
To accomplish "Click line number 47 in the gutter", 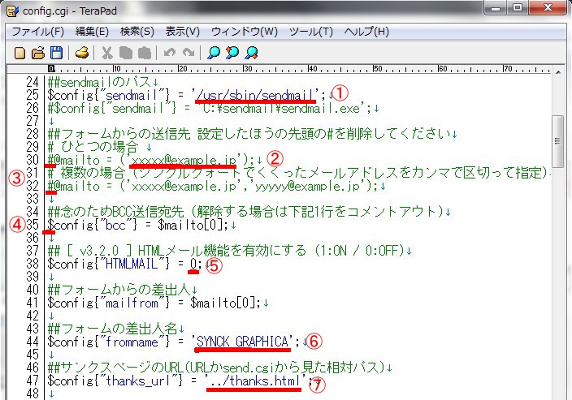I will 32,381.
